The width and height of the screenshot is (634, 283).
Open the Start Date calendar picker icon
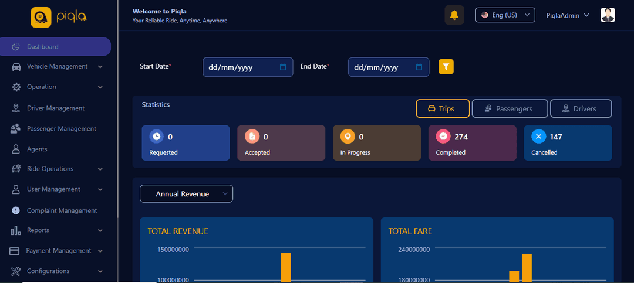click(282, 67)
